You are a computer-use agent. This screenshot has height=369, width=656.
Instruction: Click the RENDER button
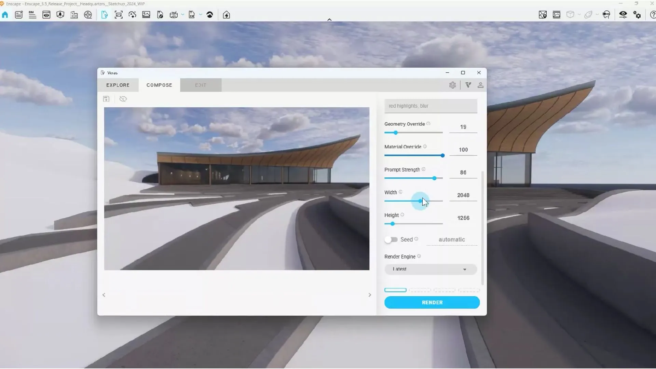click(432, 303)
